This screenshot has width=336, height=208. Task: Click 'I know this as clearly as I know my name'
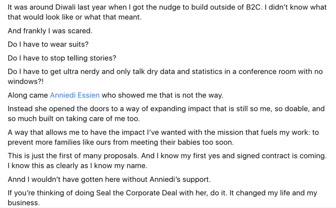pyautogui.click(x=77, y=166)
